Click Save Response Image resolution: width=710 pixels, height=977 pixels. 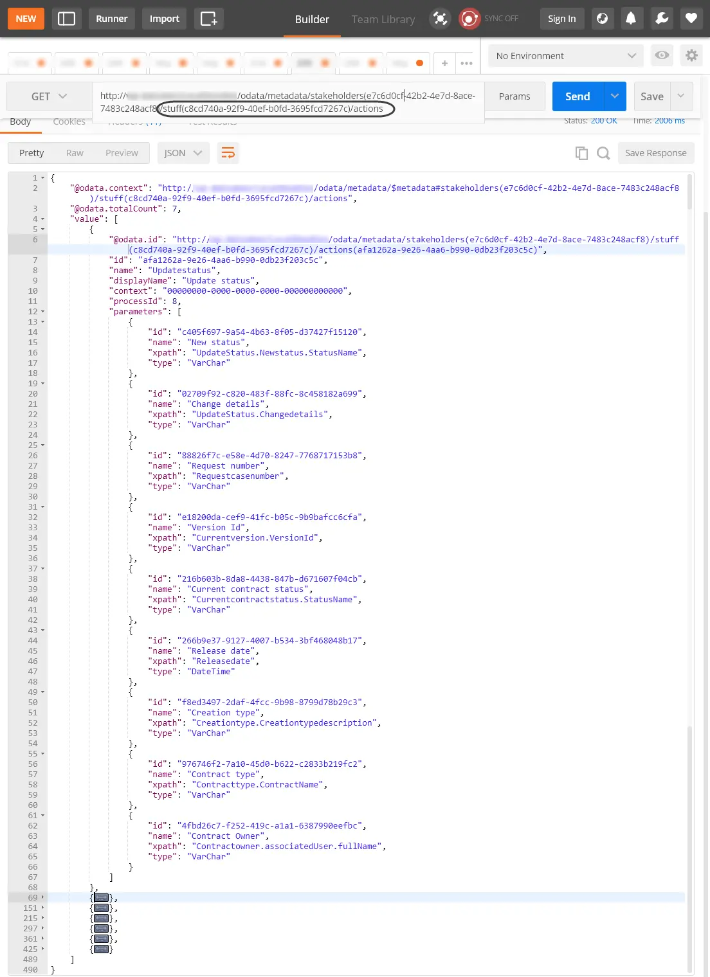pos(656,153)
